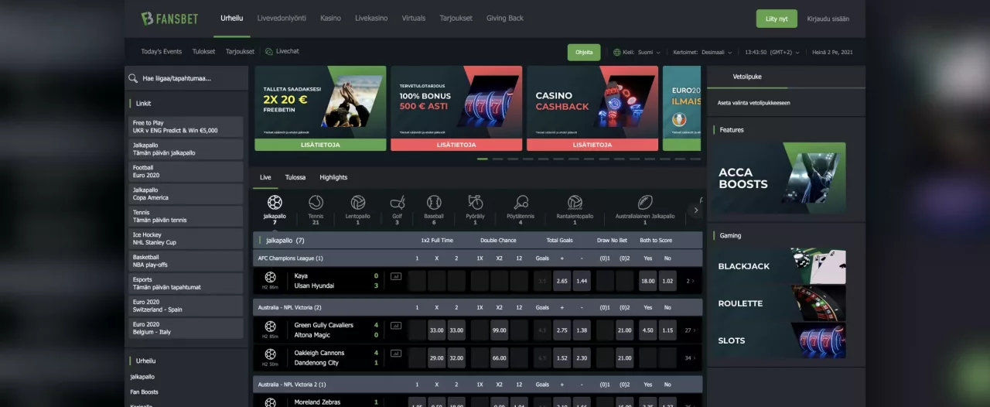
Task: Click soccer ball icon beside Green Gully Cavaliers
Action: (270, 327)
